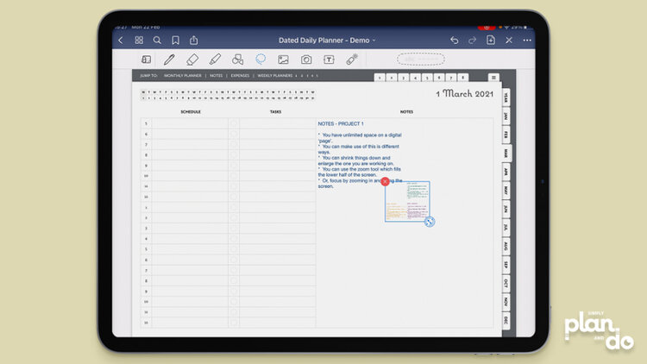The height and width of the screenshot is (364, 647).
Task: Switch to the APR side tab
Action: pyautogui.click(x=506, y=172)
